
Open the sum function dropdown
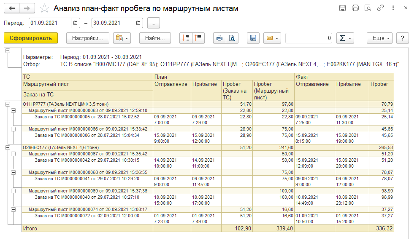click(x=345, y=38)
